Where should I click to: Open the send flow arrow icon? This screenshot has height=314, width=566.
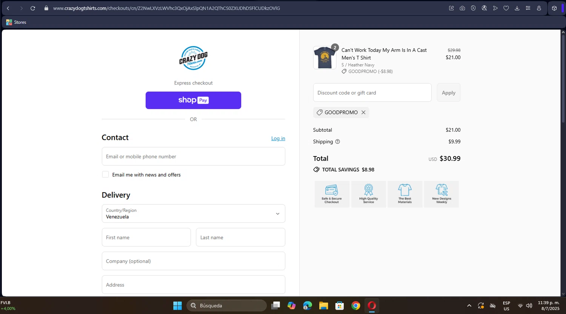pyautogui.click(x=495, y=8)
